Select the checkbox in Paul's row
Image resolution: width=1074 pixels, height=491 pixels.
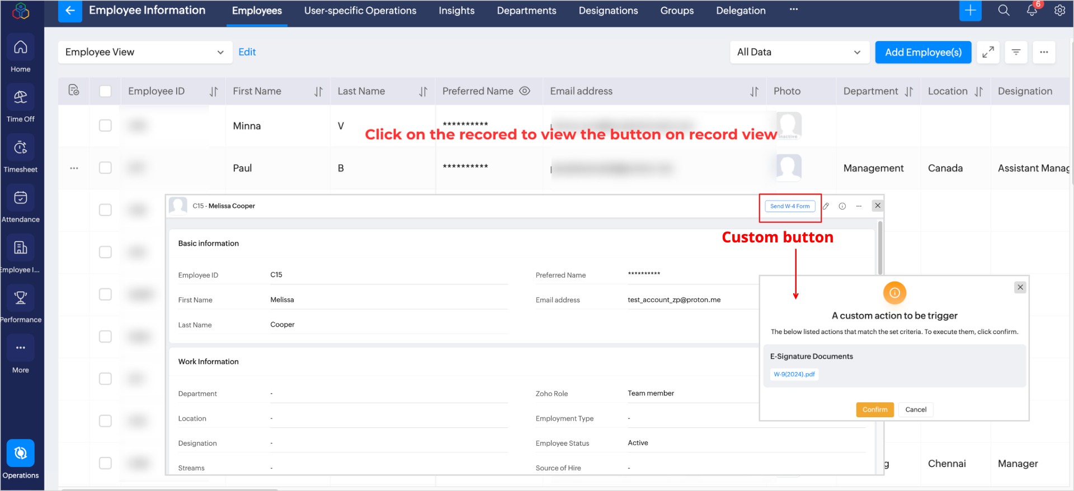[x=105, y=168]
